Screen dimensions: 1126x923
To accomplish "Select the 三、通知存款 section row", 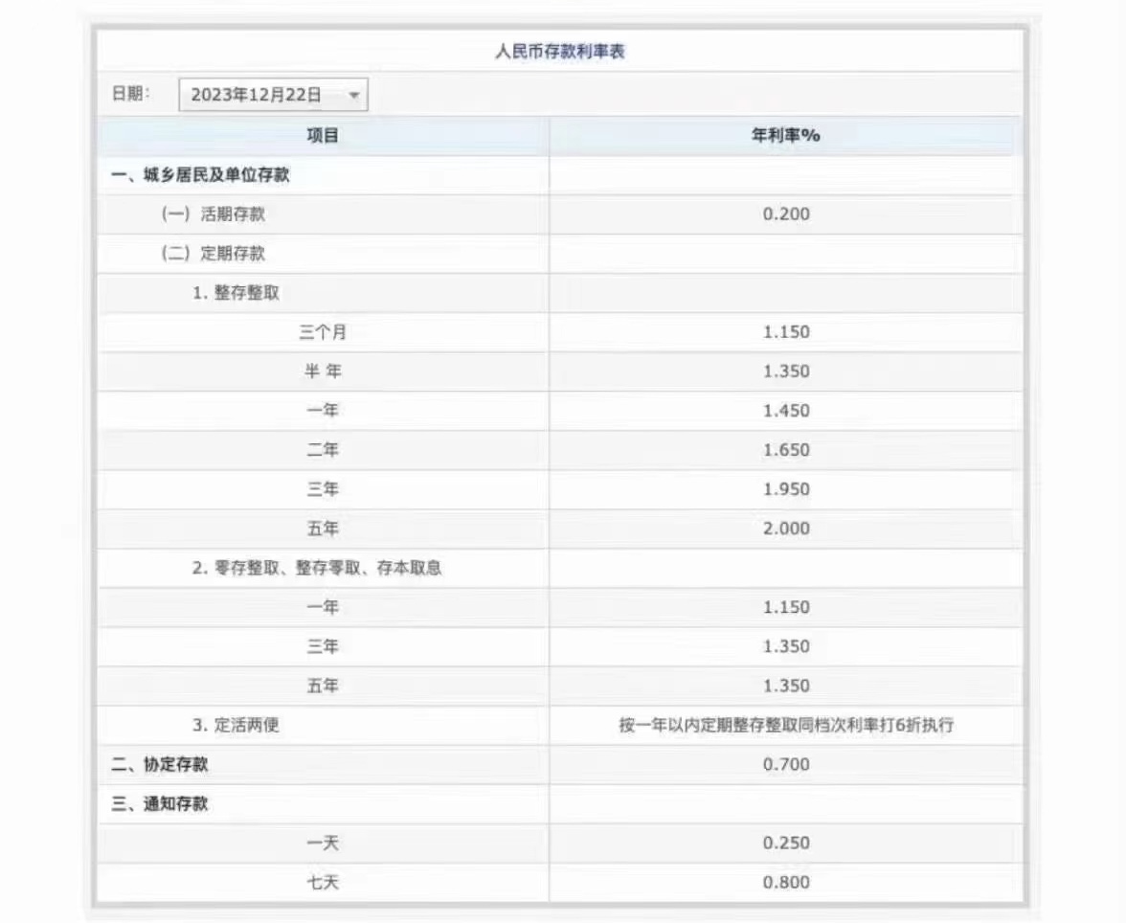I will [160, 804].
